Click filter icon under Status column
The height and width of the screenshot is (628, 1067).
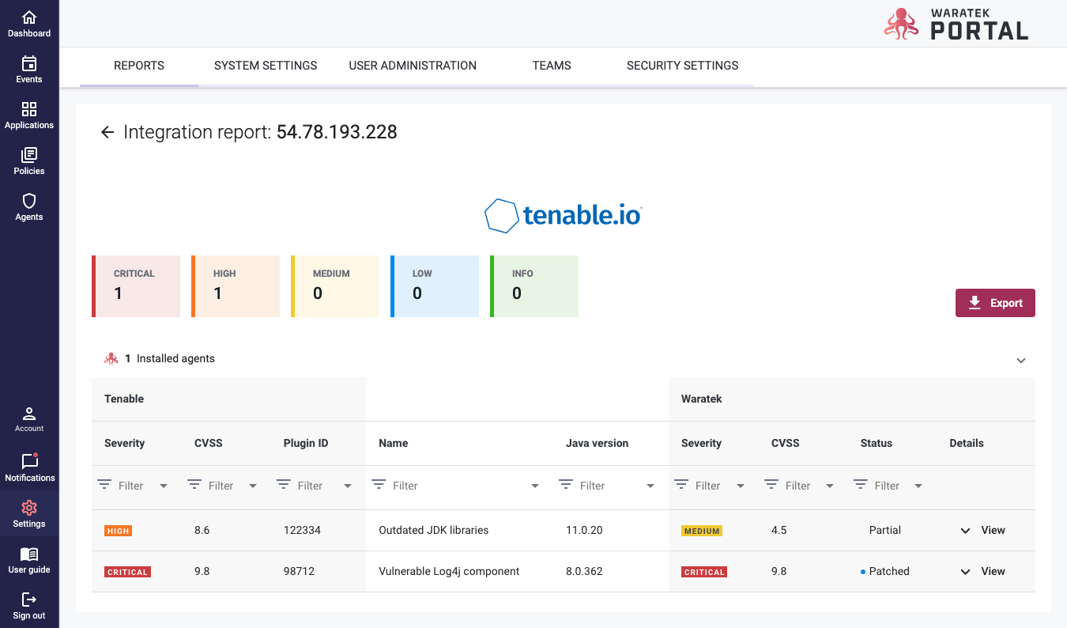(861, 485)
